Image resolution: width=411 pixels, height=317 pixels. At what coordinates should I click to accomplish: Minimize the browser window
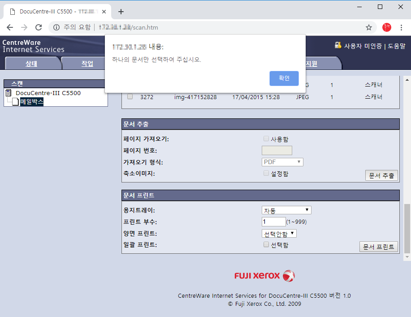[x=359, y=7]
